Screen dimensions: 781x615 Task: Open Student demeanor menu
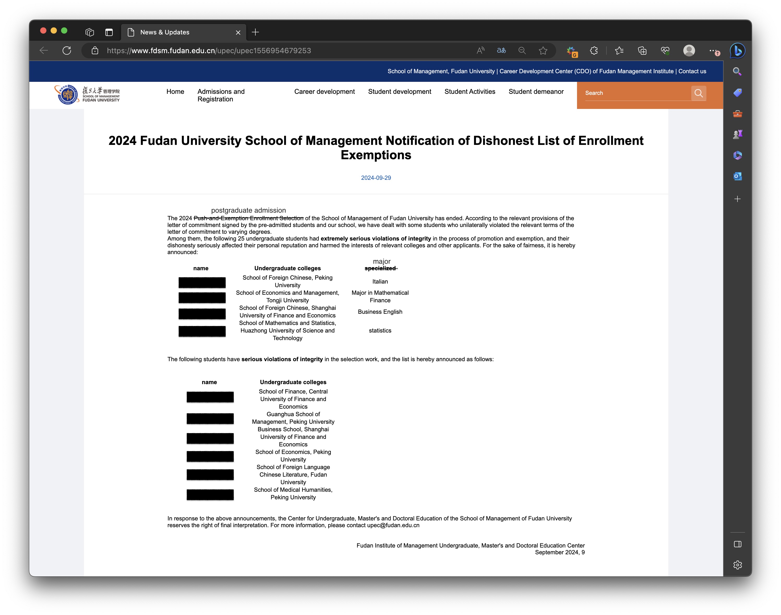[536, 91]
